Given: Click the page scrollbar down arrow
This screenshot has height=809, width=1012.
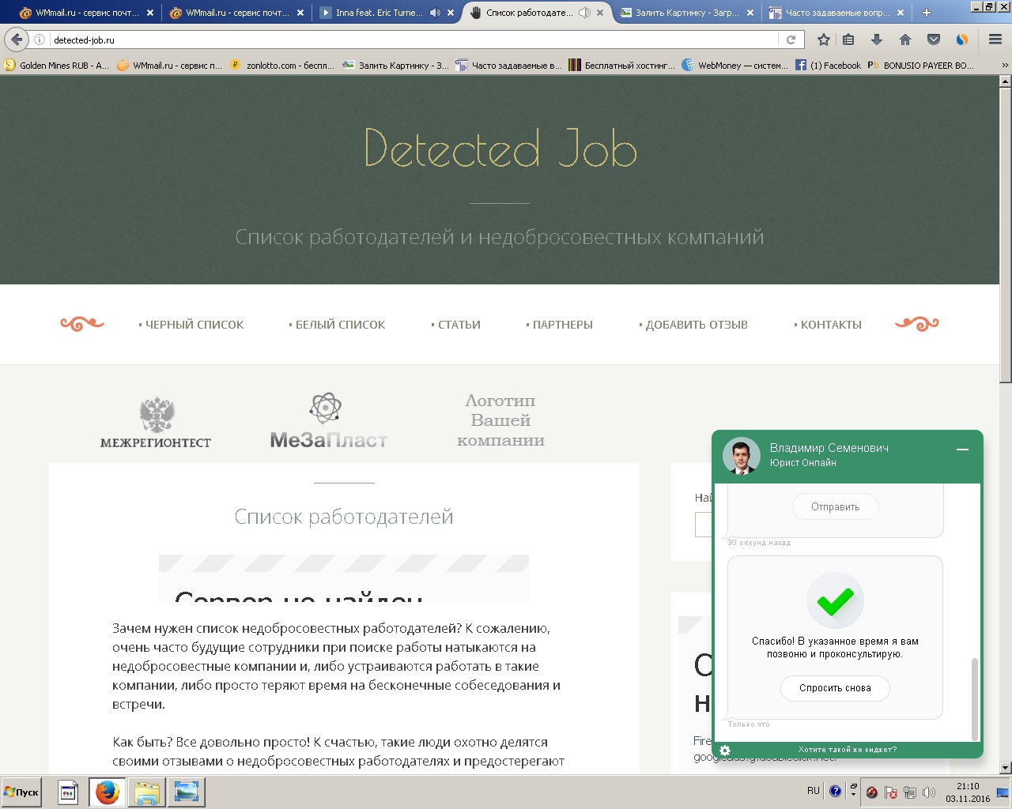Looking at the screenshot, I should (1005, 768).
